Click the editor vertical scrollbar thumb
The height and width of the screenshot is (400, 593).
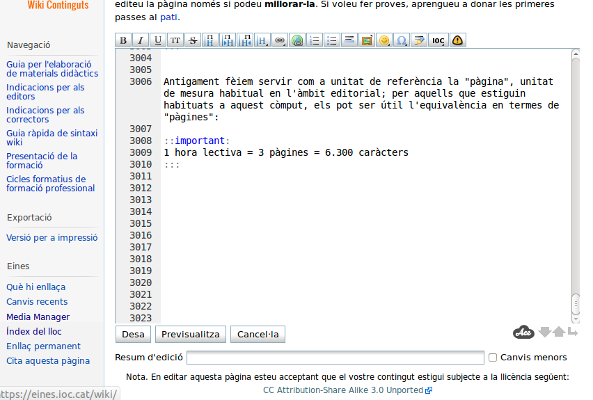[x=576, y=303]
